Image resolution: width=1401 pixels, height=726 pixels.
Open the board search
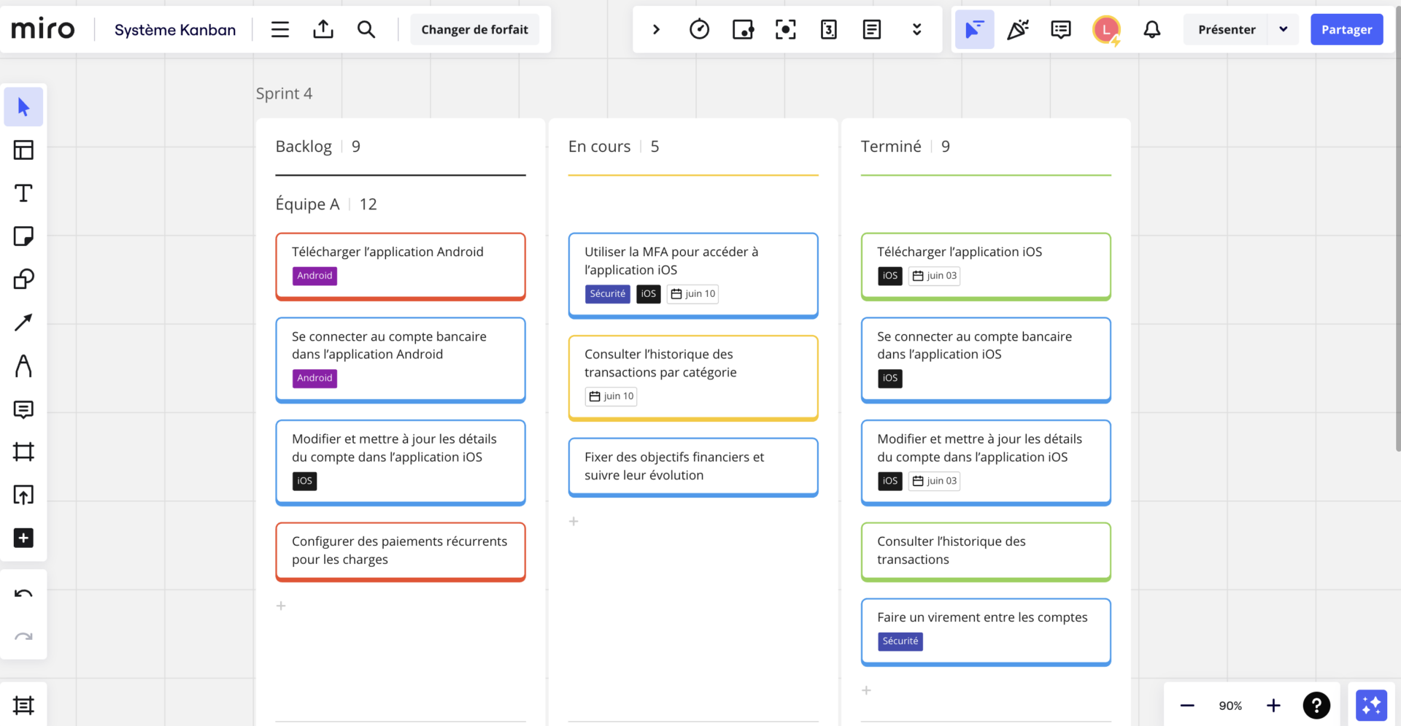(x=366, y=29)
